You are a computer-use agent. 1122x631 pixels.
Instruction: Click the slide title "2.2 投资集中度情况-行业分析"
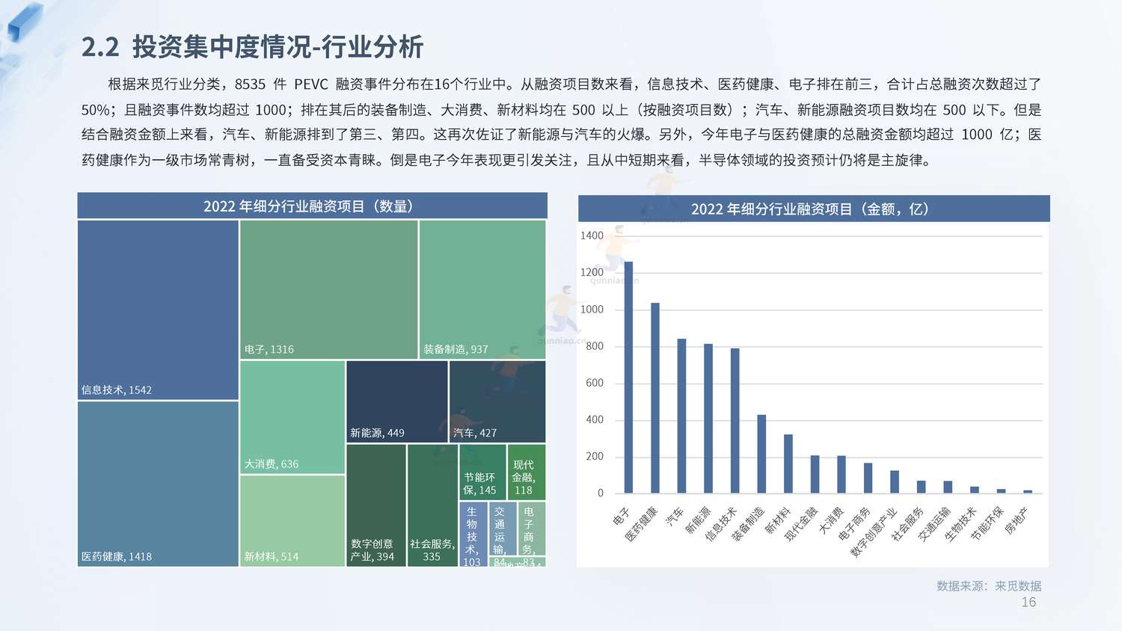(x=252, y=47)
